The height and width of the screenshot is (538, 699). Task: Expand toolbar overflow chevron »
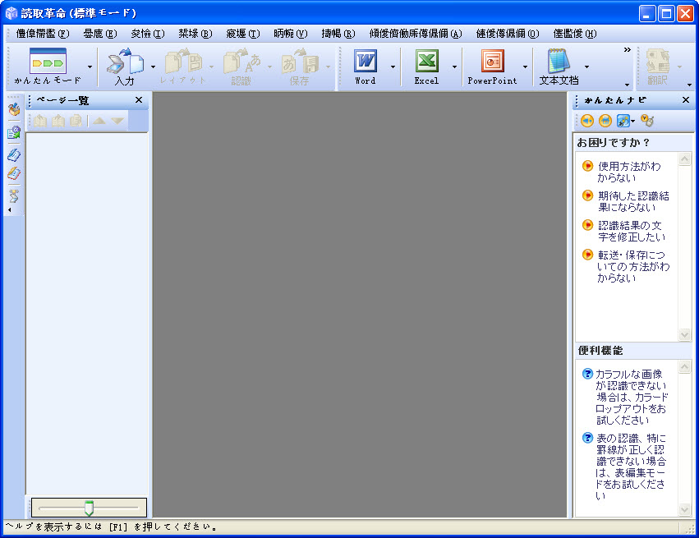coord(628,49)
